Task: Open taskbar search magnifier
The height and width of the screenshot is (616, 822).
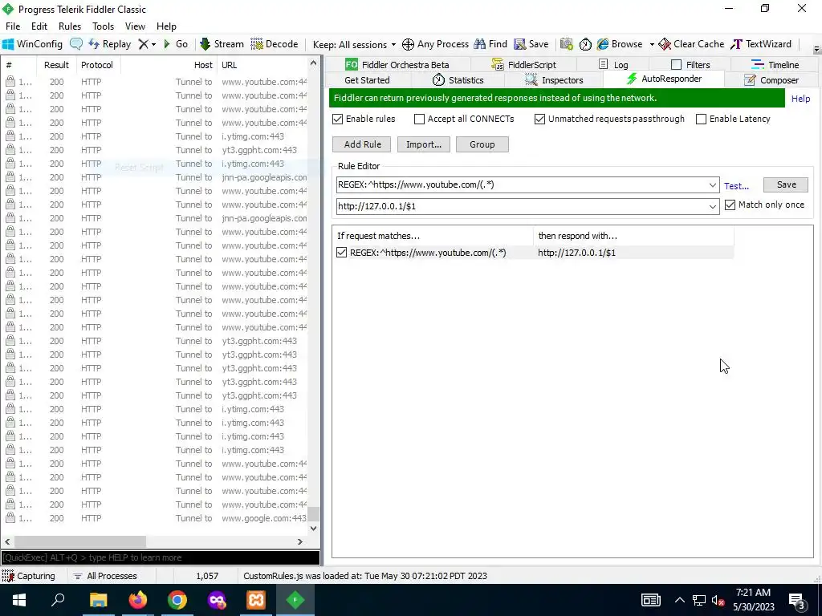Action: (x=58, y=600)
